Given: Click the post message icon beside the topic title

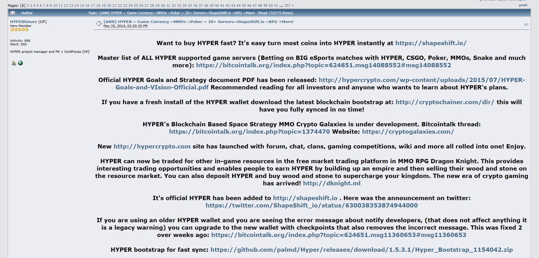Looking at the screenshot, I should point(99,23).
